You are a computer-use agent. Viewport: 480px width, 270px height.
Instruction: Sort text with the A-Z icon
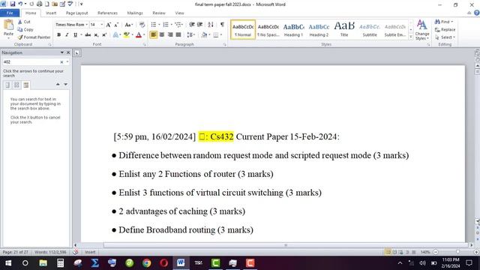coord(211,25)
